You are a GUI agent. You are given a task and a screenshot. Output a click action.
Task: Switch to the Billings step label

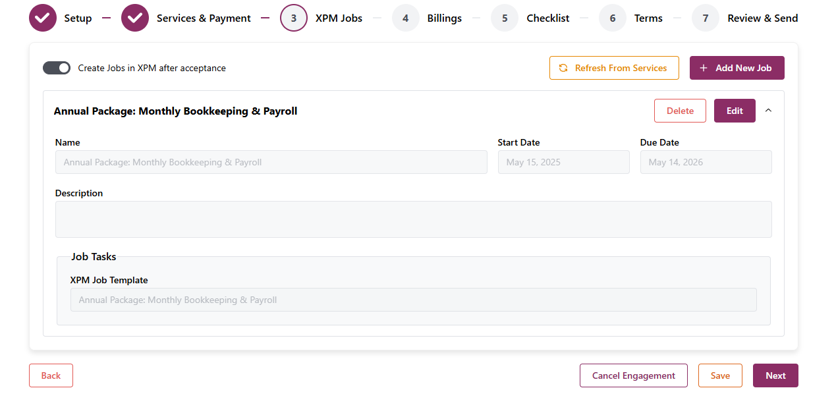[444, 18]
